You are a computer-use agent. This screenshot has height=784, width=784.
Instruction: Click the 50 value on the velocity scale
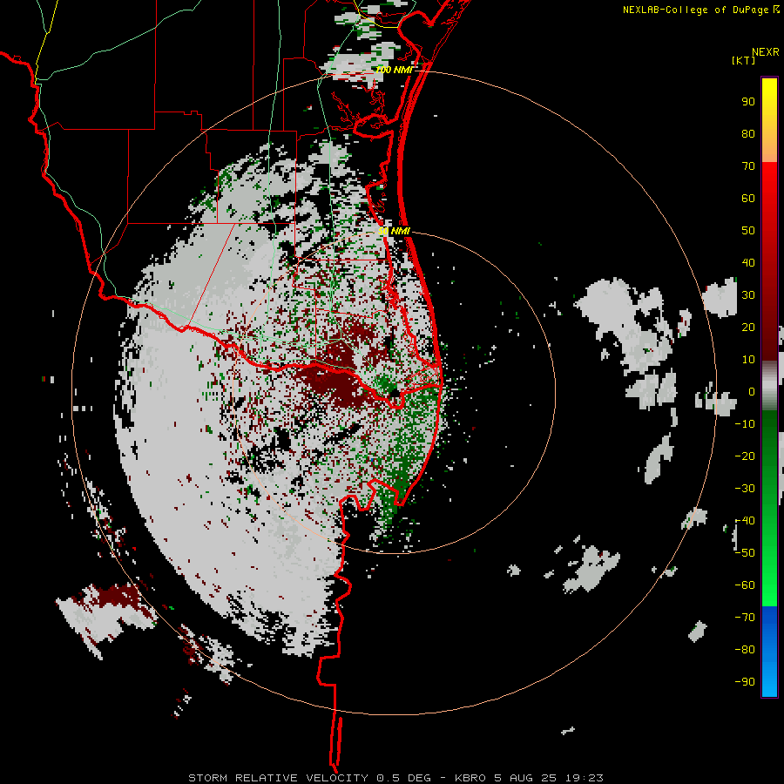(x=748, y=231)
